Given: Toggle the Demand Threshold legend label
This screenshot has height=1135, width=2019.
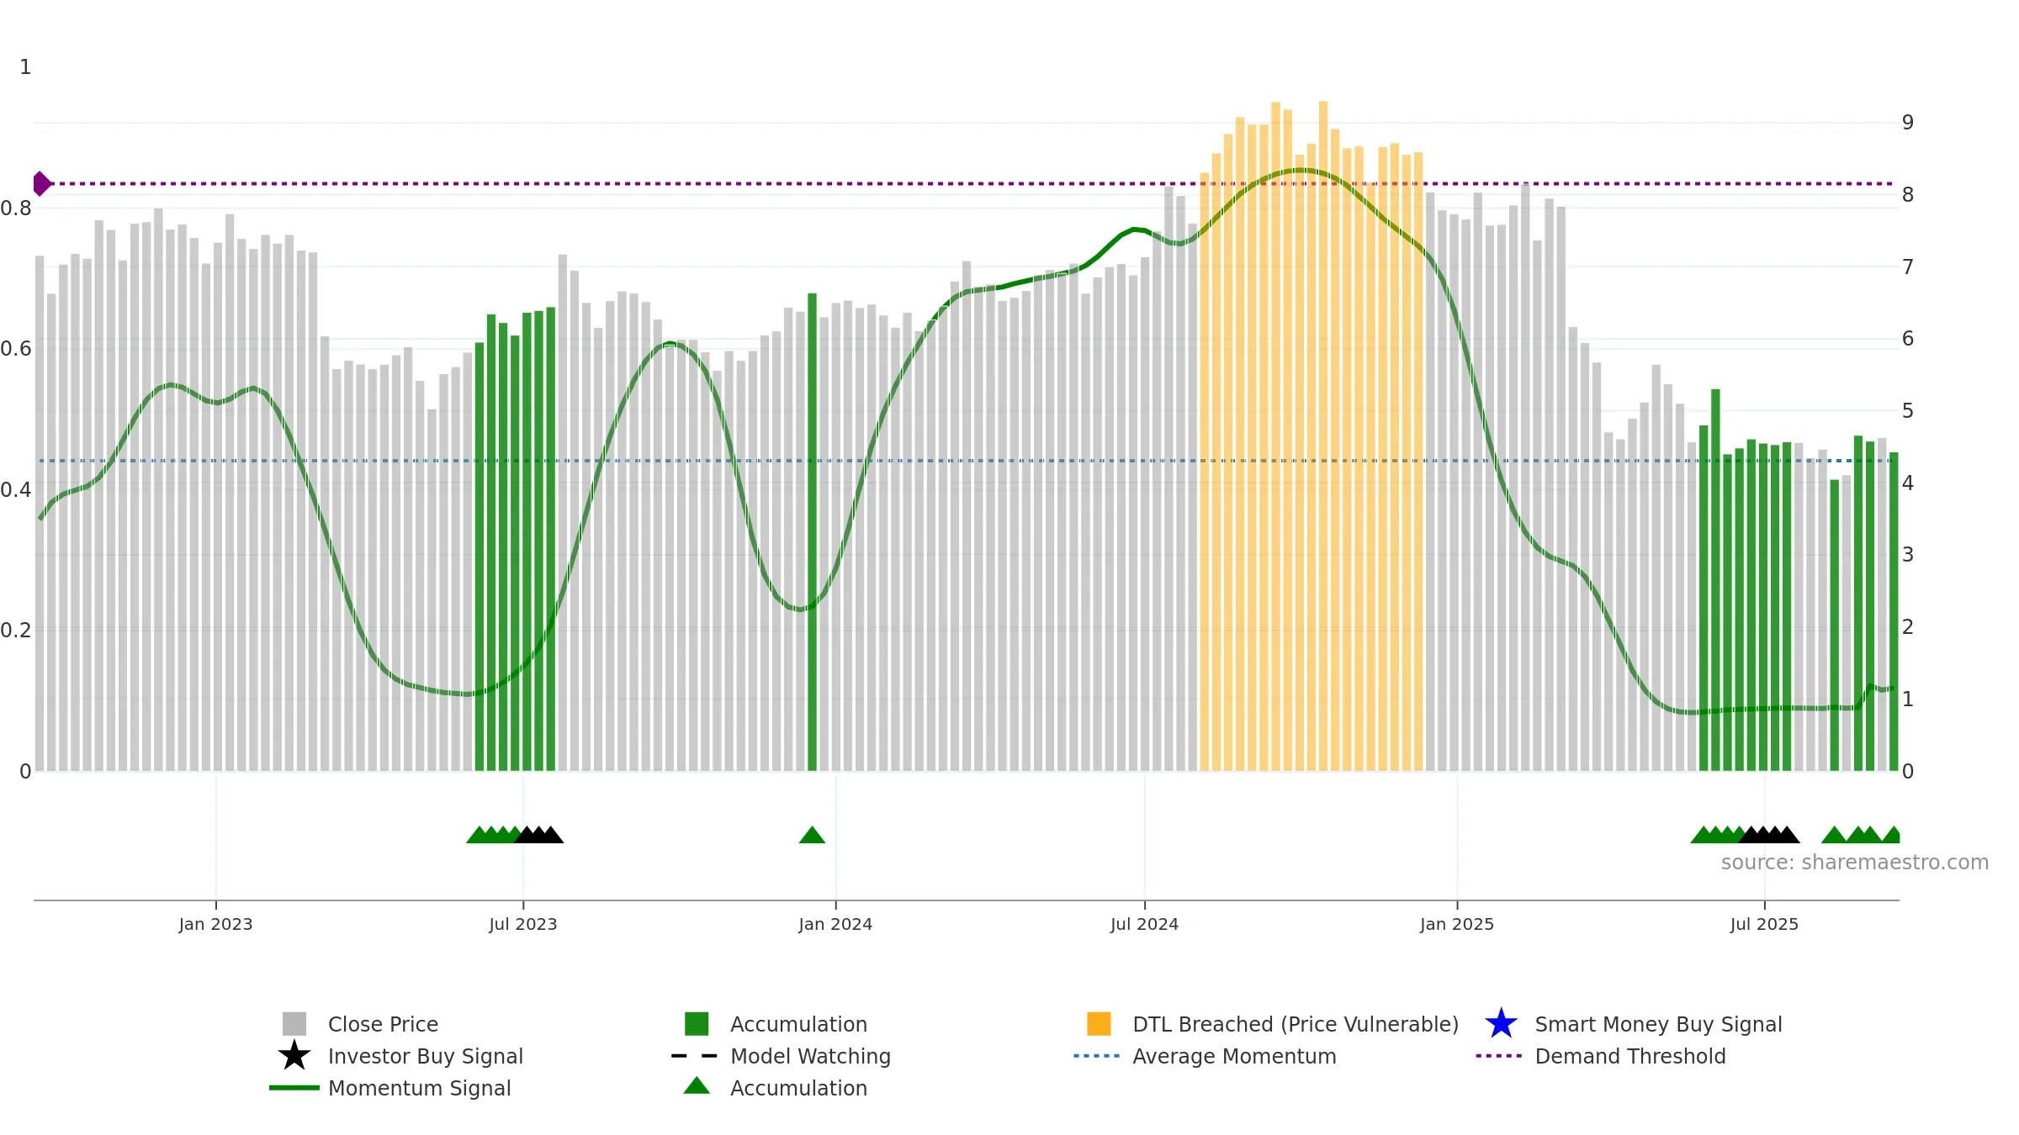Looking at the screenshot, I should 1630,1056.
